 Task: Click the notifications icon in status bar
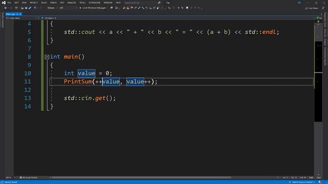[320, 182]
